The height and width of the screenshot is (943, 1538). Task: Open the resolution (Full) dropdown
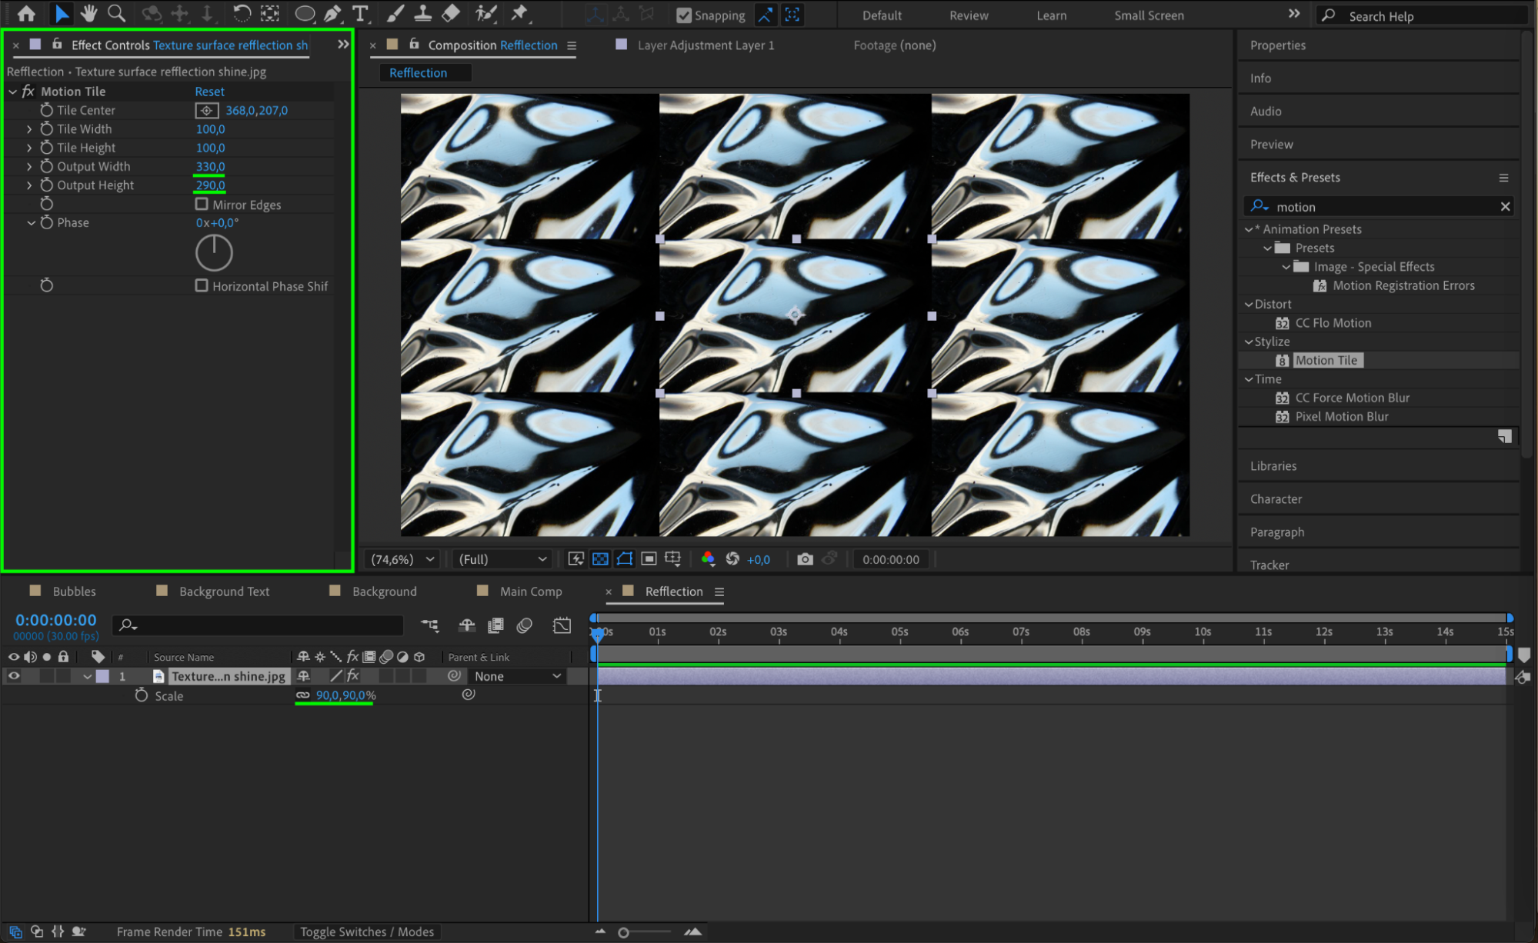[x=502, y=559]
